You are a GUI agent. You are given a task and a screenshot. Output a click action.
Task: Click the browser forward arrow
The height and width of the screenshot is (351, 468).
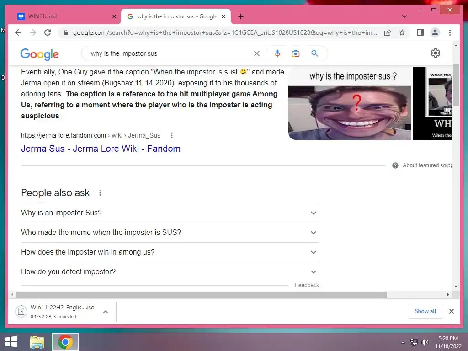(33, 32)
